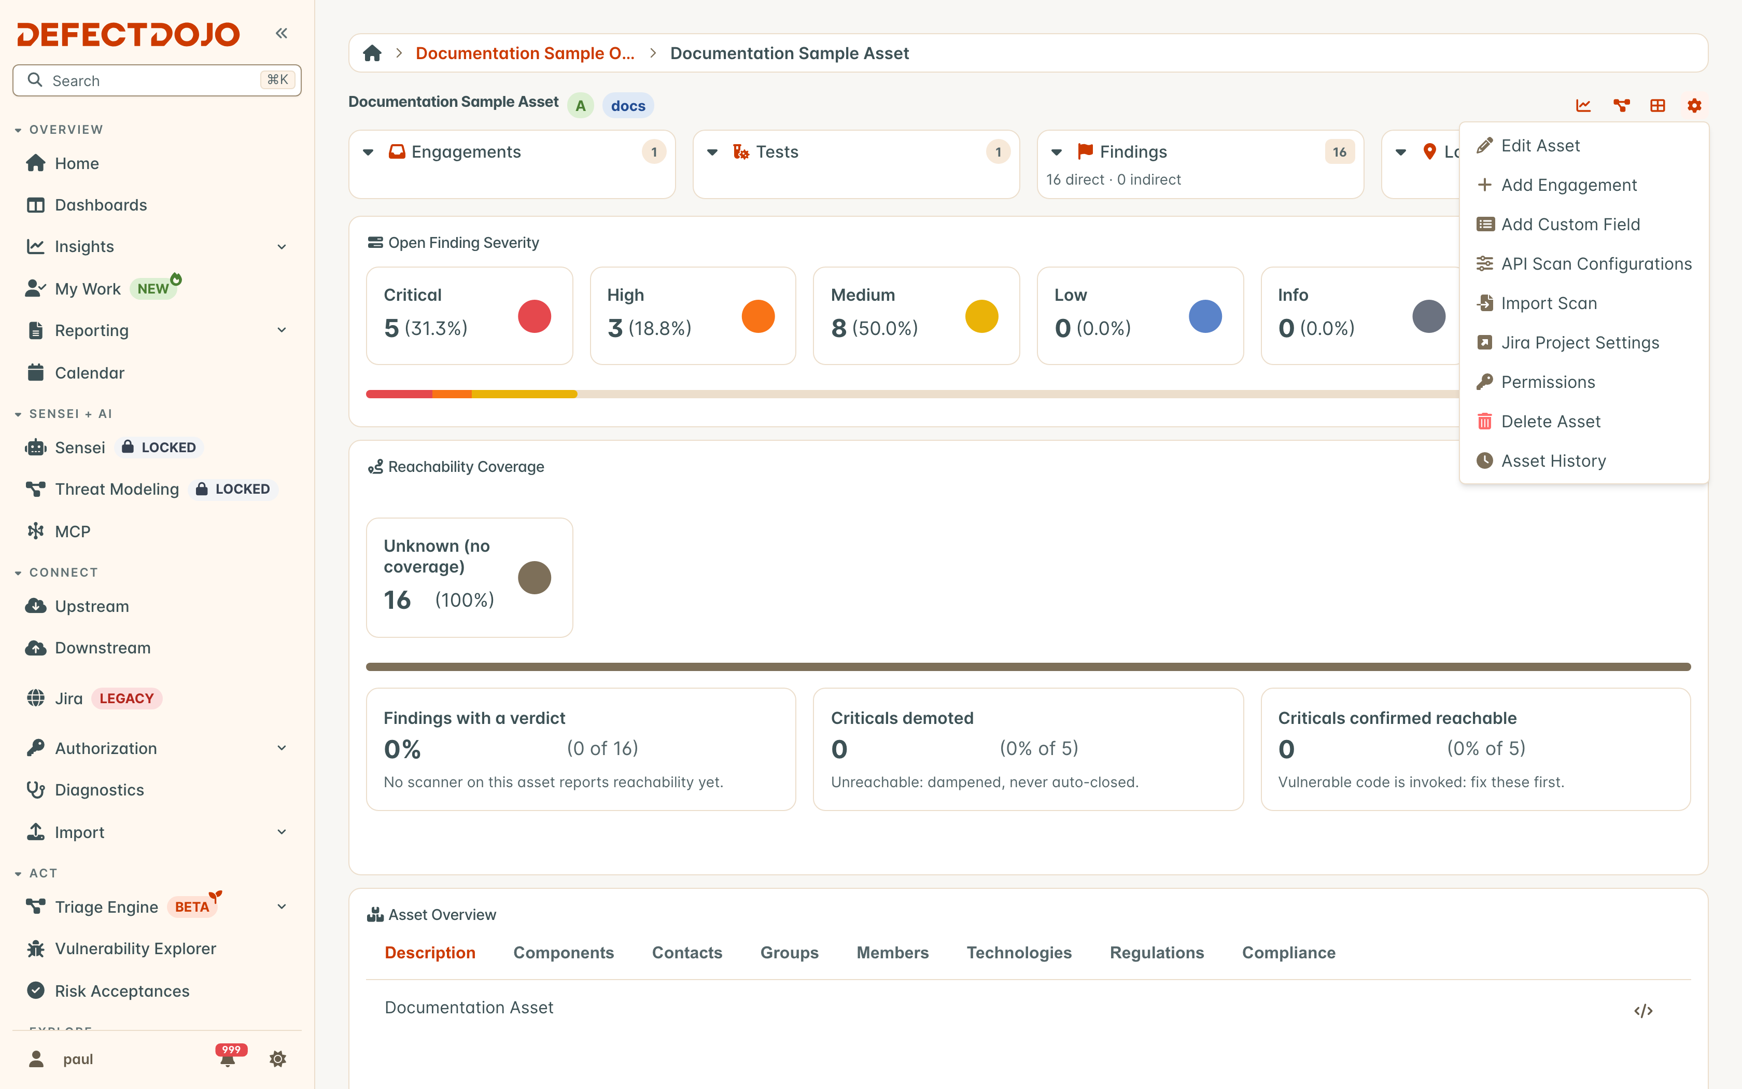
Task: Open the notifications bell with 999 badge
Action: (228, 1058)
